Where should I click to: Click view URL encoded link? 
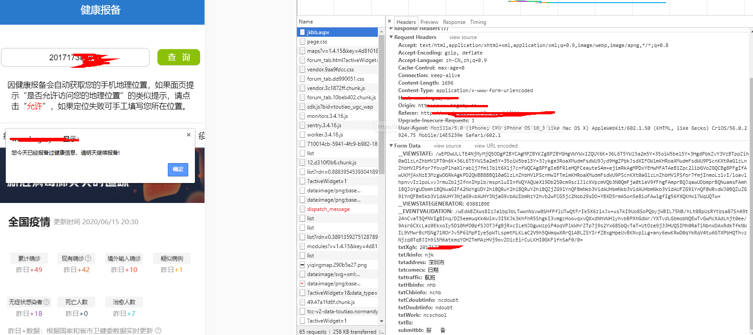[x=496, y=146]
